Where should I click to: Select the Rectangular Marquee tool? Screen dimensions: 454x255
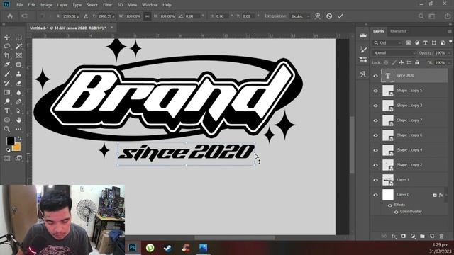click(x=18, y=38)
